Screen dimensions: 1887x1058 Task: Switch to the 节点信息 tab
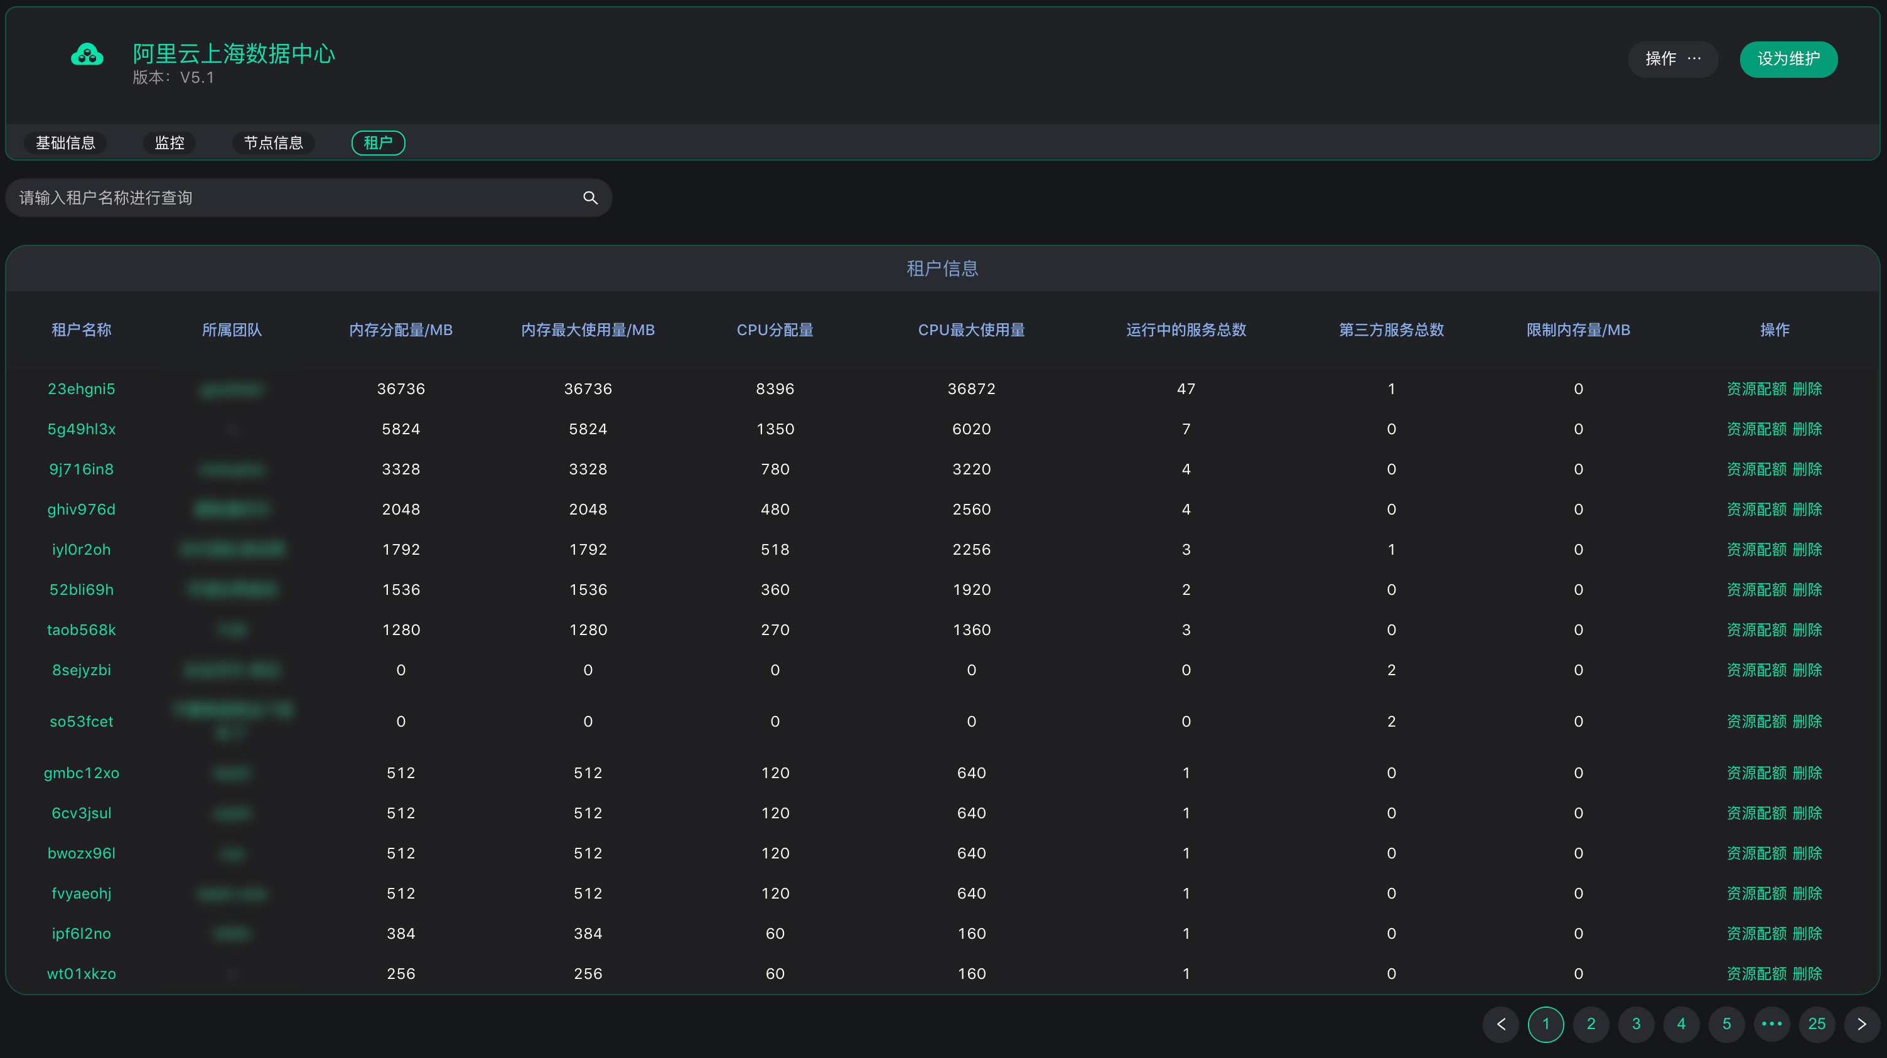(x=273, y=143)
